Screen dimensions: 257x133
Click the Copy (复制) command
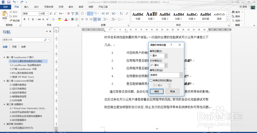pyautogui.click(x=13, y=16)
